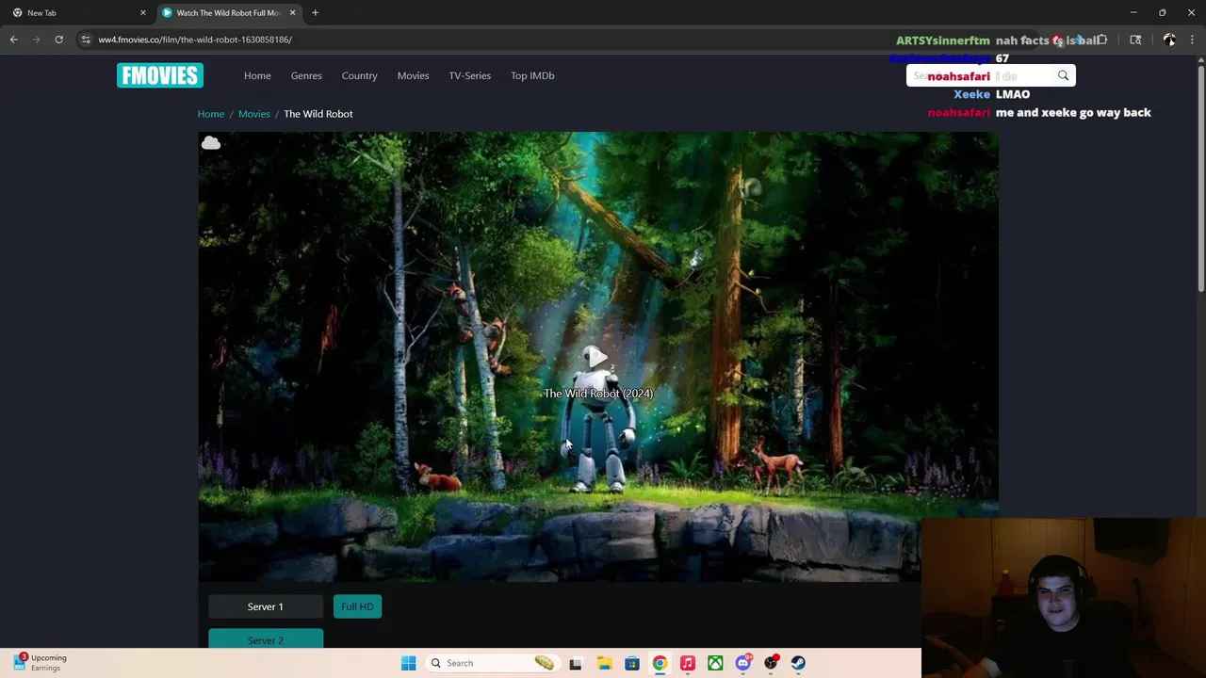Click the Chrome taskbar icon
Viewport: 1206px width, 678px height.
pyautogui.click(x=660, y=663)
